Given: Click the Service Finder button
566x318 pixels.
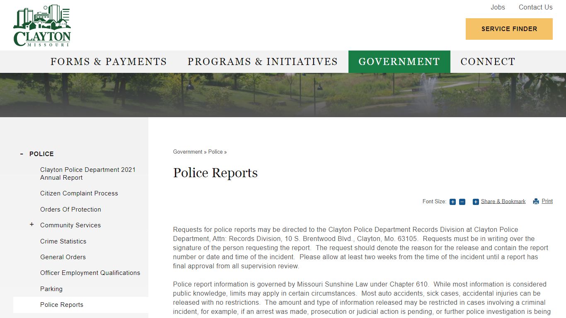Looking at the screenshot, I should click(x=509, y=29).
